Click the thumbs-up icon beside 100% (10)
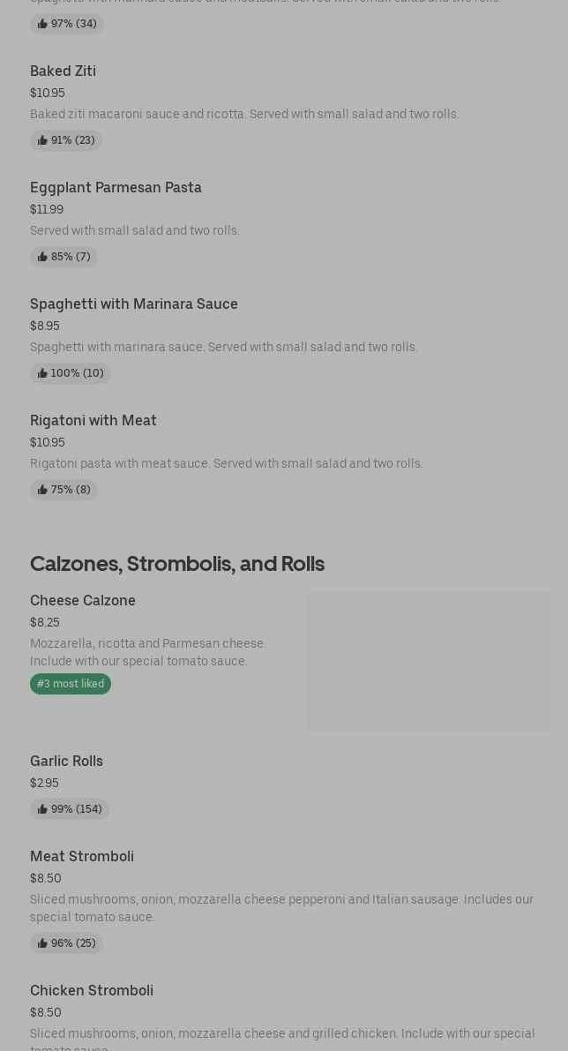568x1051 pixels. pyautogui.click(x=42, y=373)
